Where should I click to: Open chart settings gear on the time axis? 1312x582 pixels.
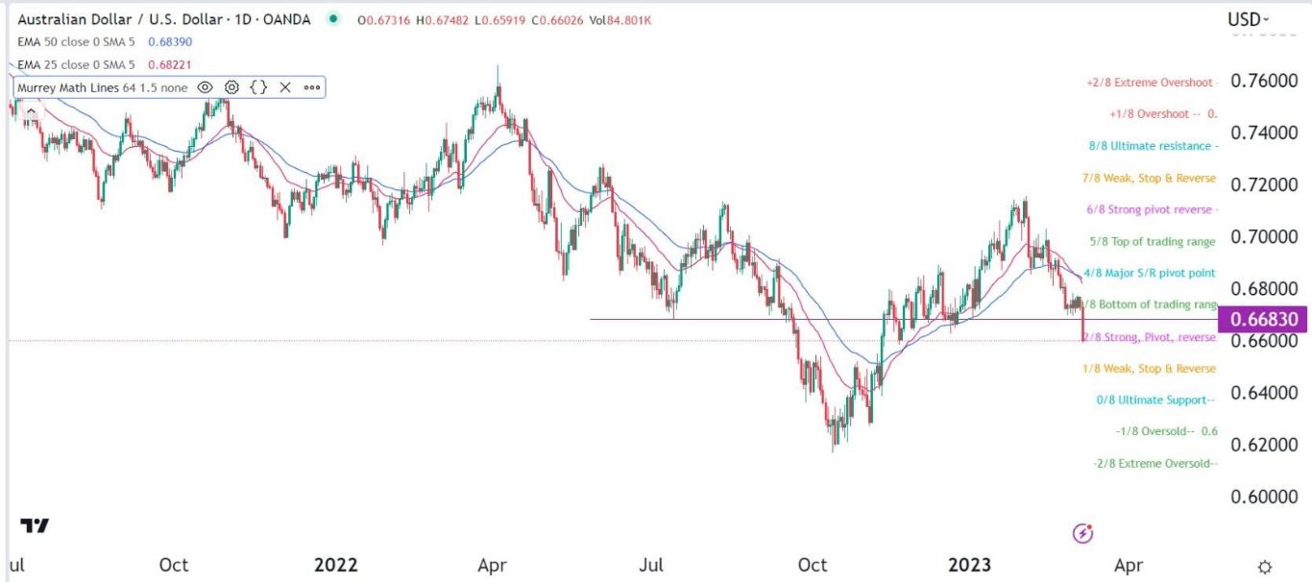coord(1265,566)
